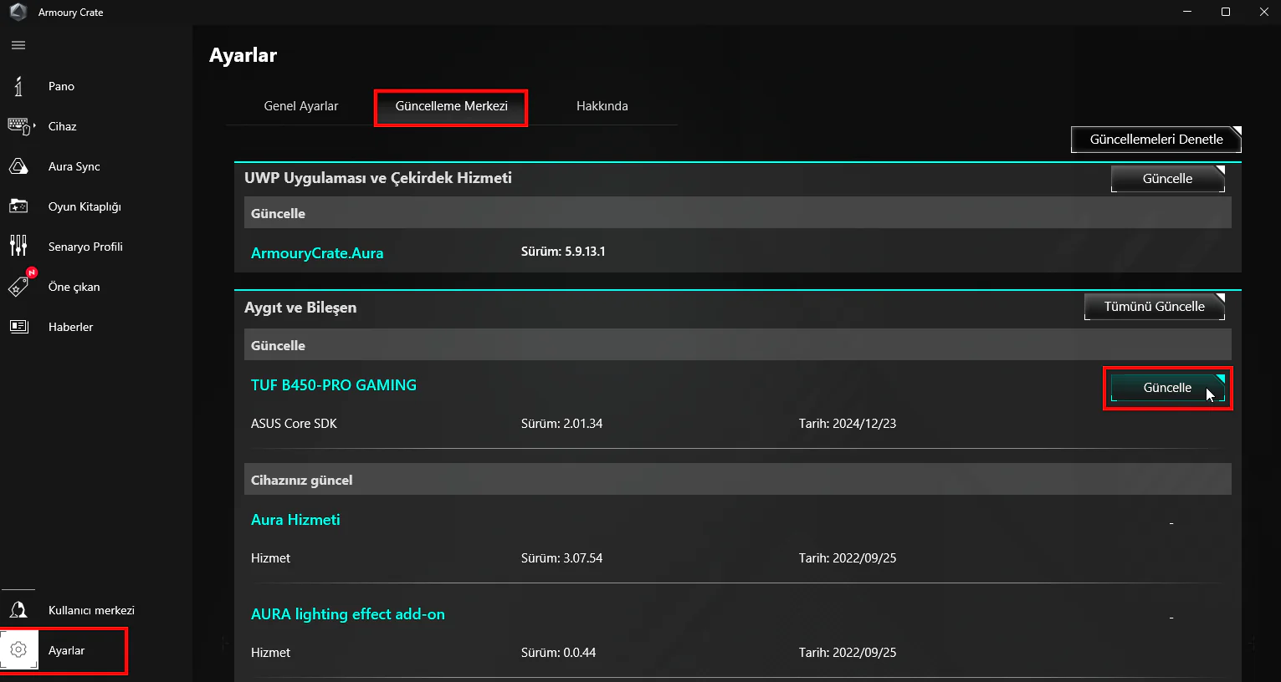Click the ArmouryCrate.Aura link
This screenshot has height=682, width=1281.
317,253
